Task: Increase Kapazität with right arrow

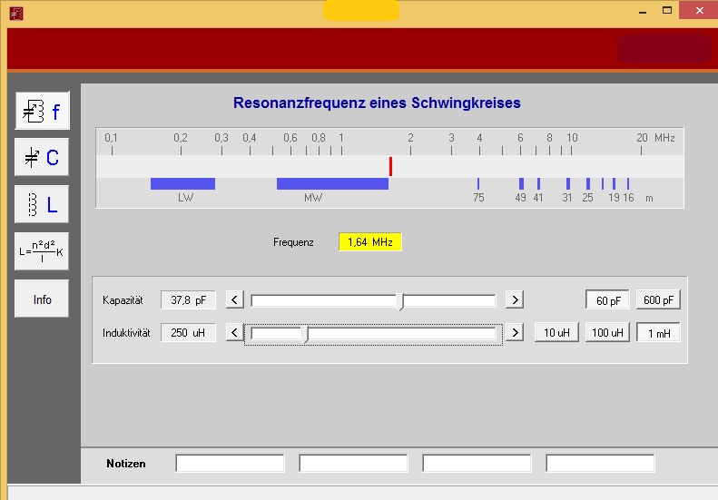Action: click(x=514, y=300)
